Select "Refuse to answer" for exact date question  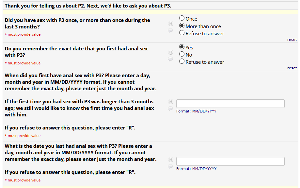point(182,61)
